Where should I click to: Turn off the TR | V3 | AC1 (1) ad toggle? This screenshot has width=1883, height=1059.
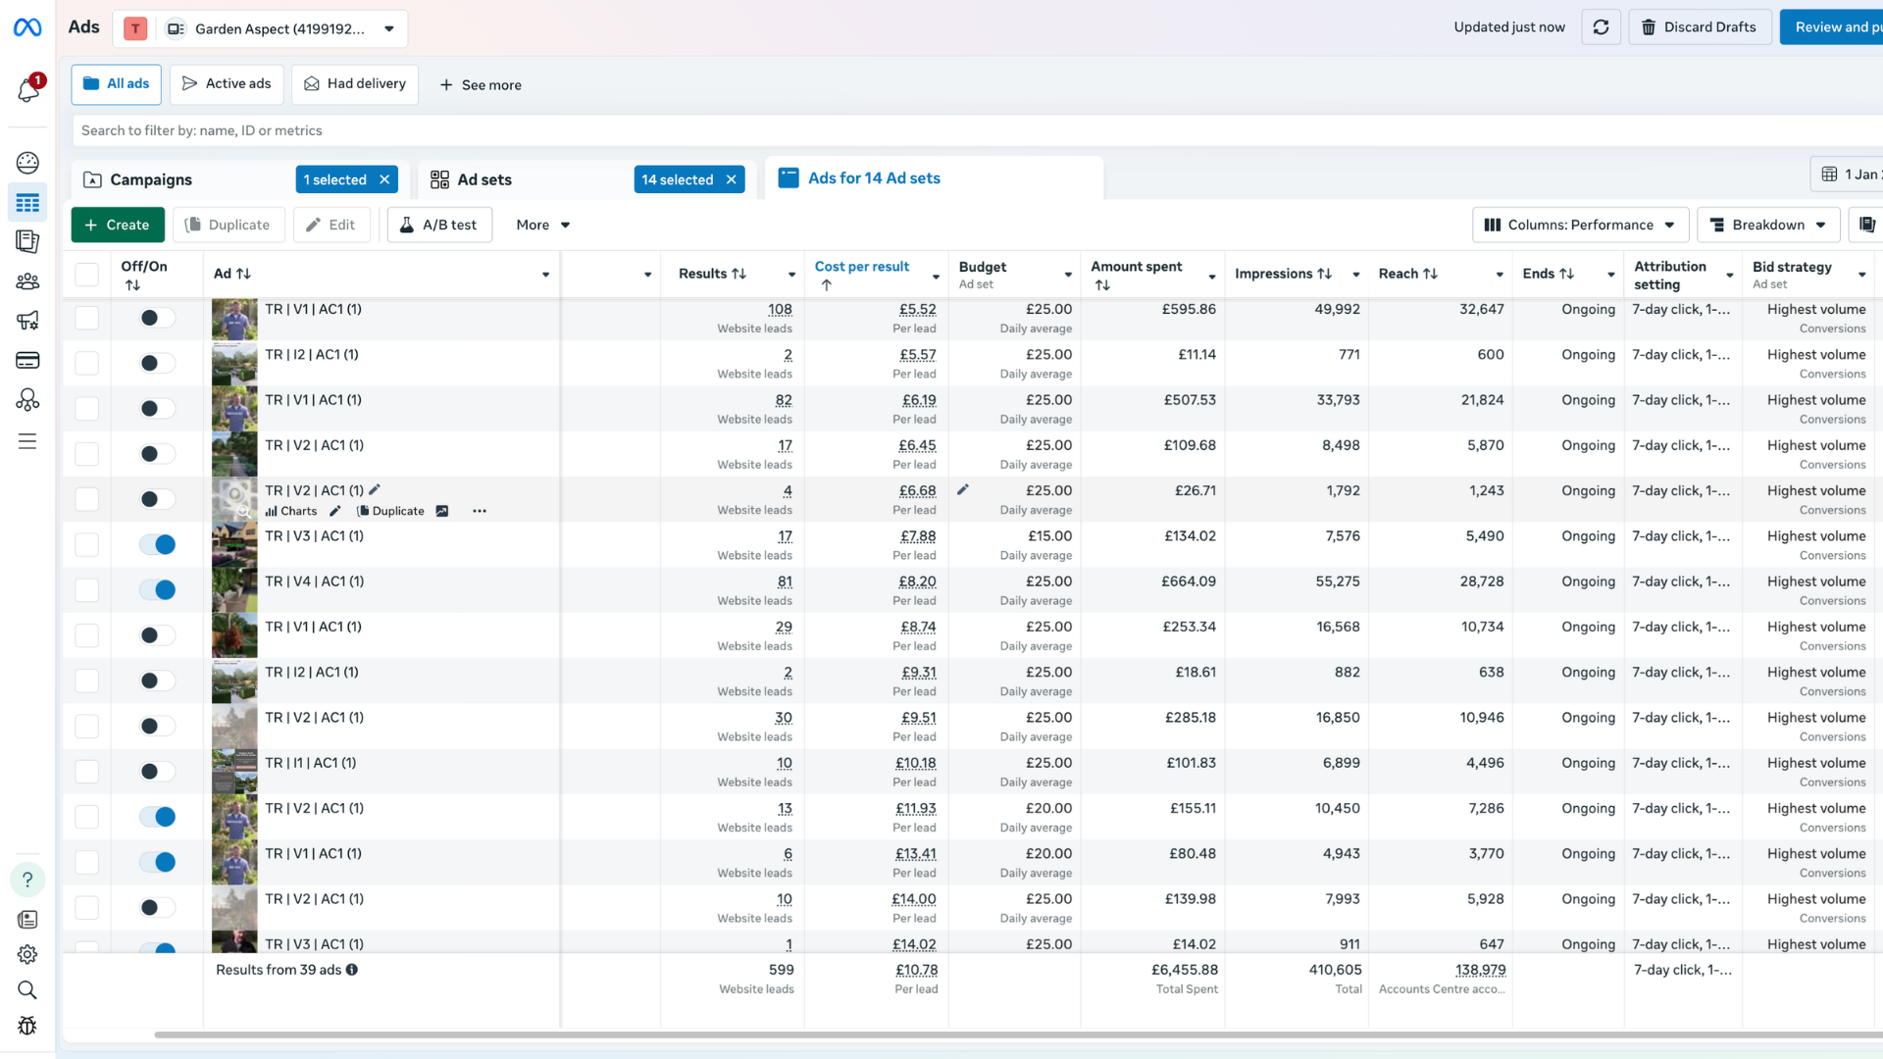coord(157,545)
